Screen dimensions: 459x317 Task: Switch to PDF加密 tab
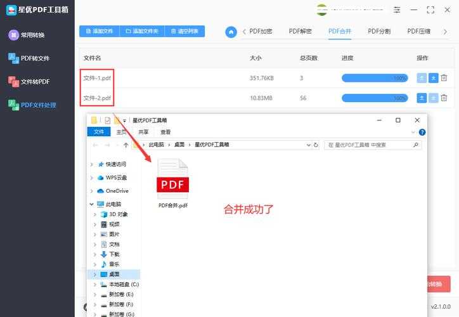click(261, 31)
